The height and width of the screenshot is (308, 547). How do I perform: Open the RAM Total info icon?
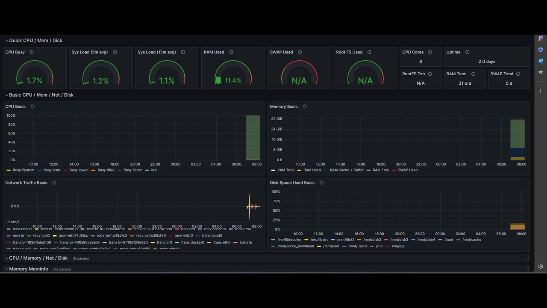click(x=473, y=74)
